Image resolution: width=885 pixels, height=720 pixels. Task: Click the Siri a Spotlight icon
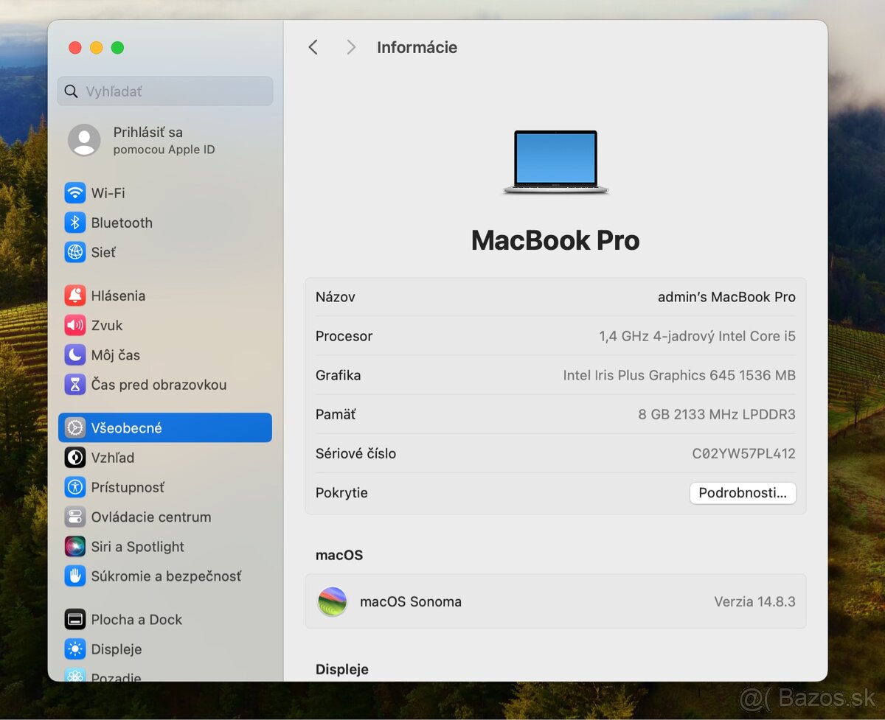point(75,547)
